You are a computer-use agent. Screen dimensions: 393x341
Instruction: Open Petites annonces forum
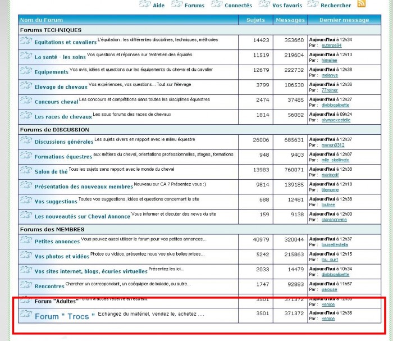57,242
